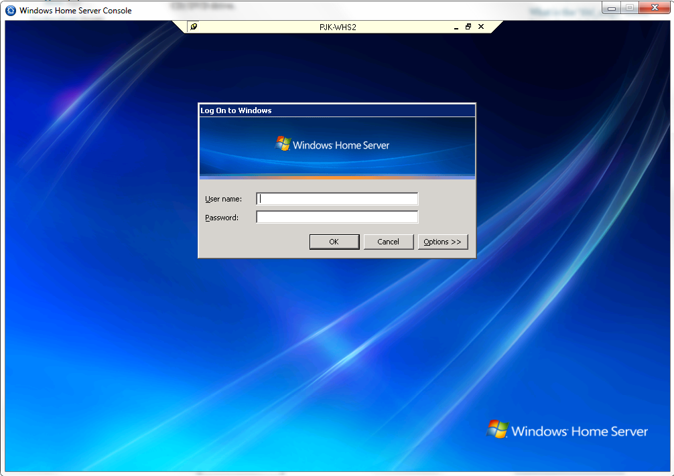Click the Windows Home Server Console house icon
This screenshot has width=674, height=476.
pos(11,10)
